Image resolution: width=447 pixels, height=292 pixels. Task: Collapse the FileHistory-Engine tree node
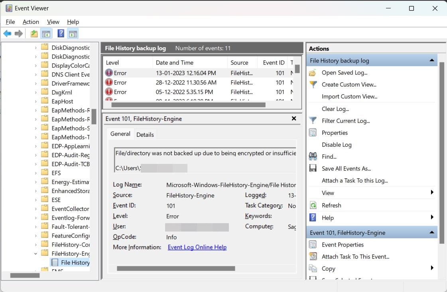35,253
